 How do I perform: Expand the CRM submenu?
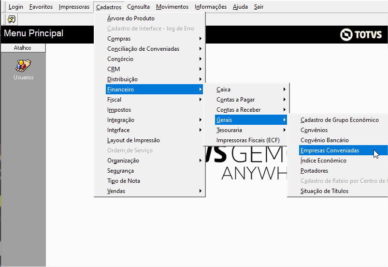coord(154,69)
